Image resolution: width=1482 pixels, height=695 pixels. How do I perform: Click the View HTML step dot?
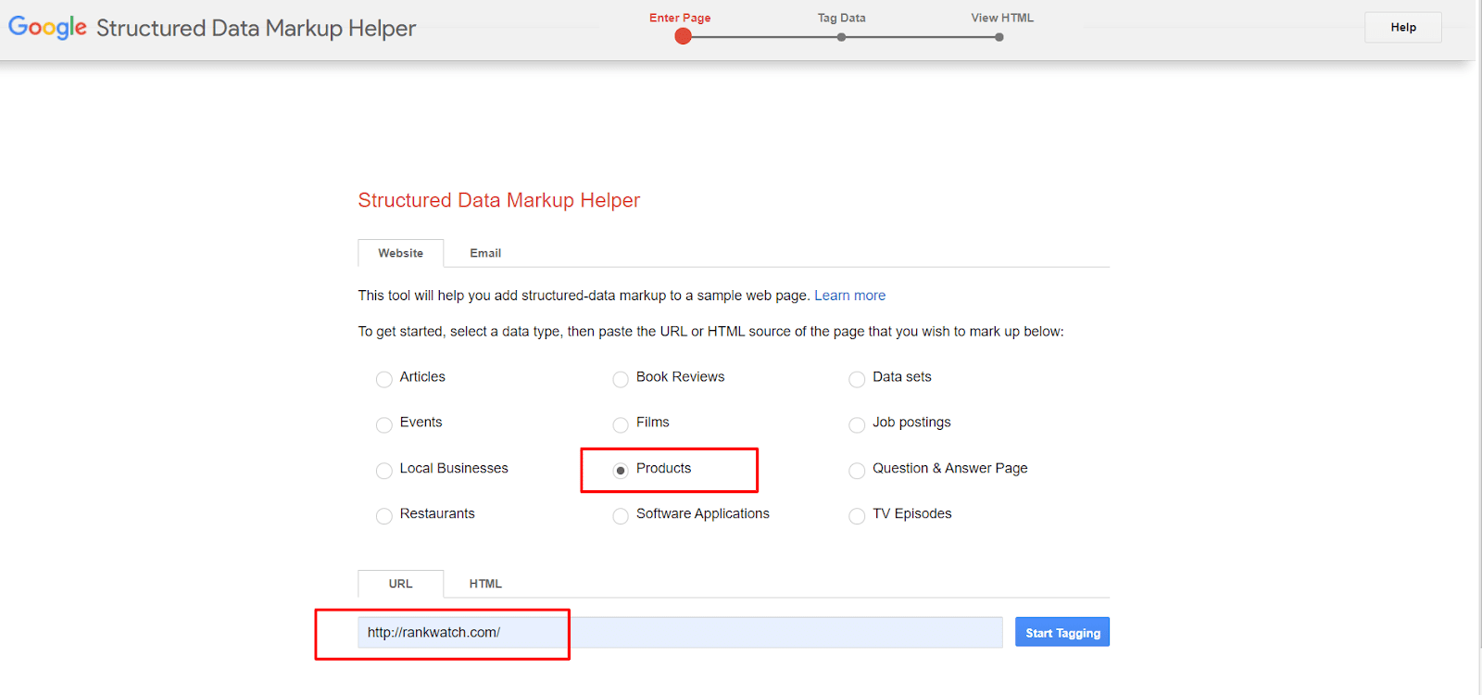tap(998, 37)
